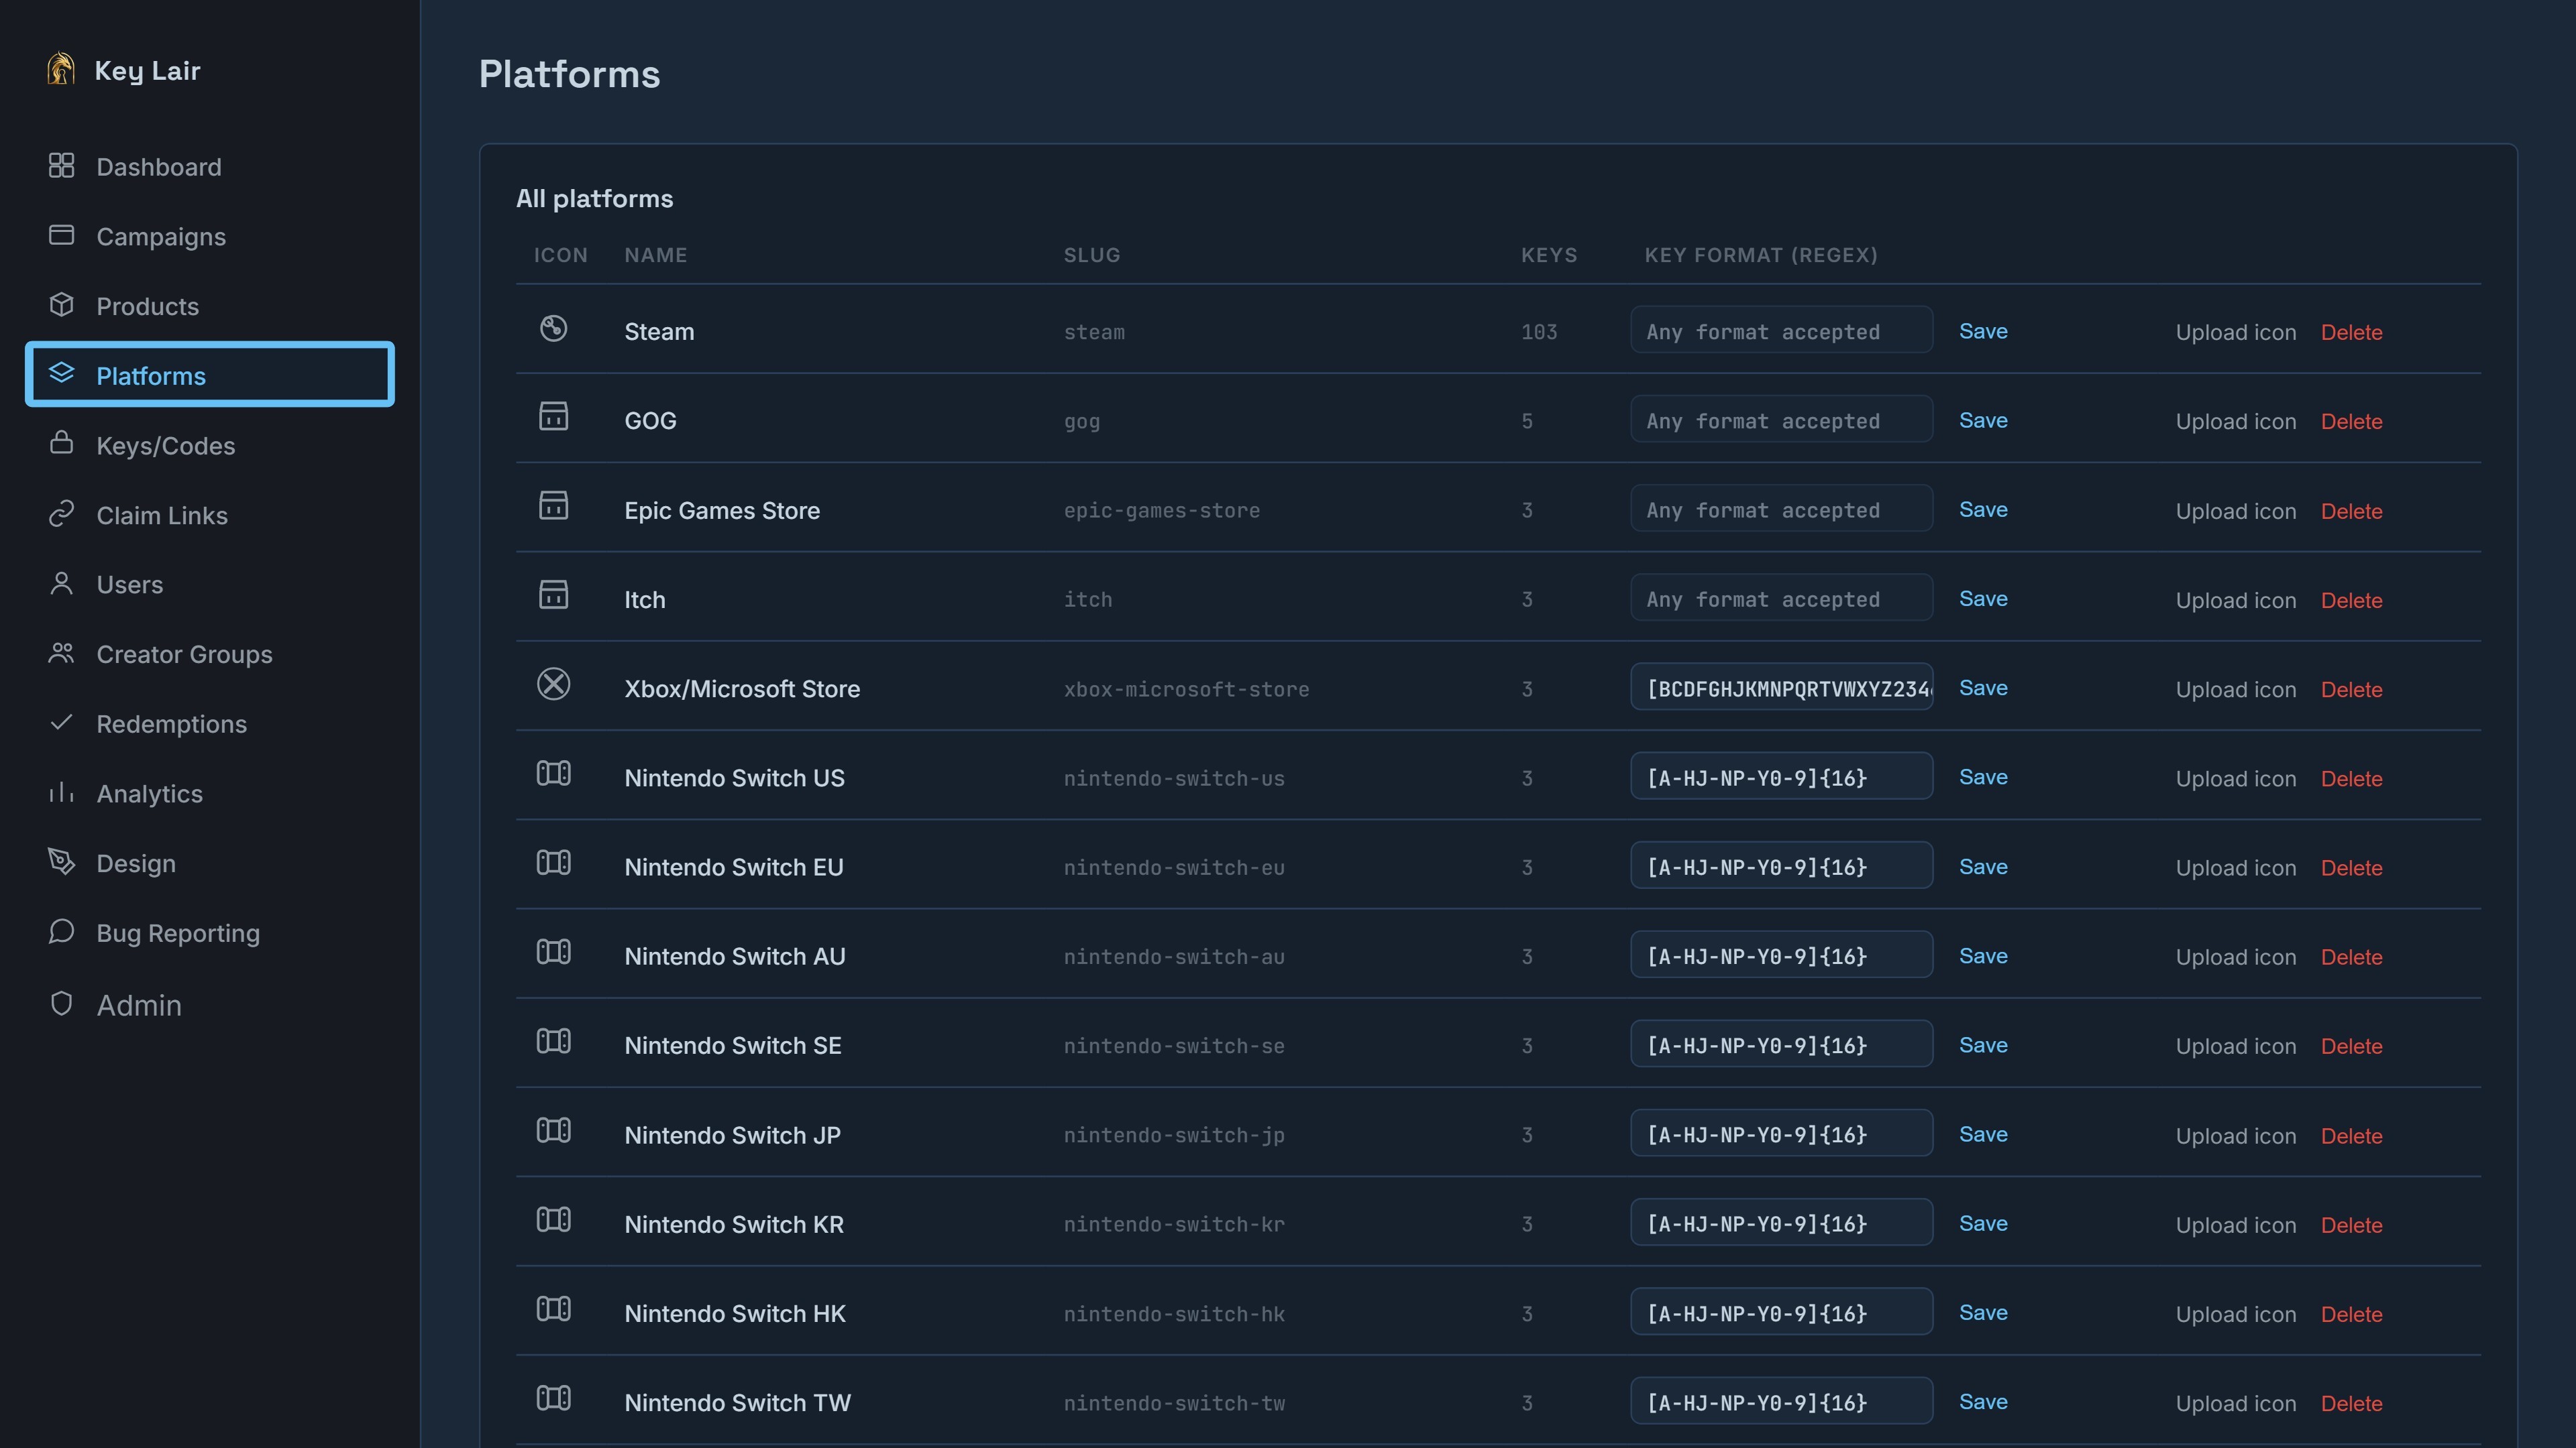The width and height of the screenshot is (2576, 1448).
Task: Click the Keys/Codes lock icon
Action: coord(61,444)
